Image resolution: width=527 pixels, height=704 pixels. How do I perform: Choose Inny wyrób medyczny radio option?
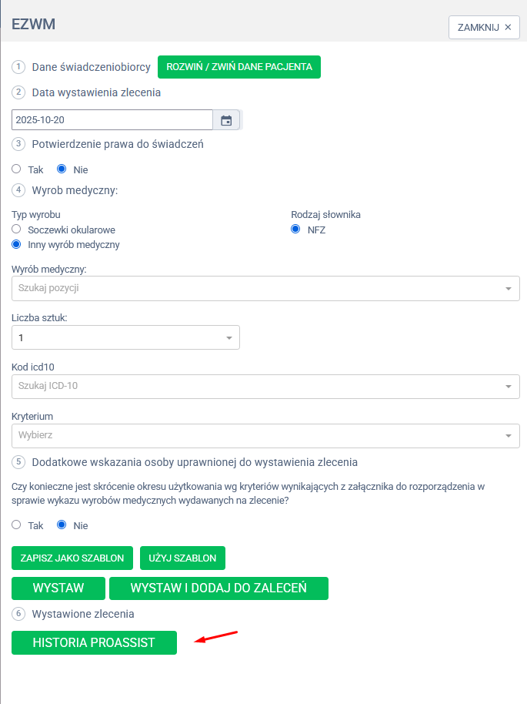coord(16,244)
